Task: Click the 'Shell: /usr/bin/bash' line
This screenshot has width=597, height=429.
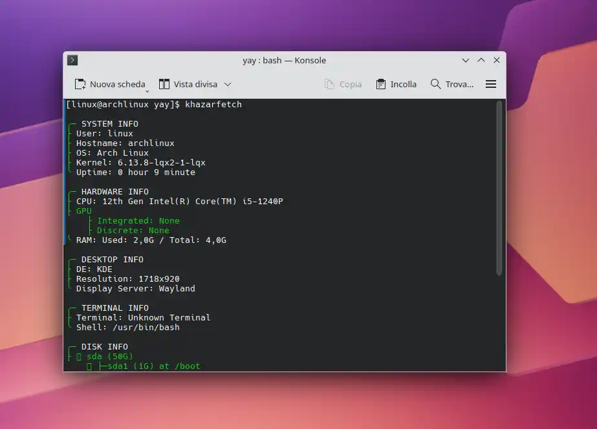Action: click(128, 328)
